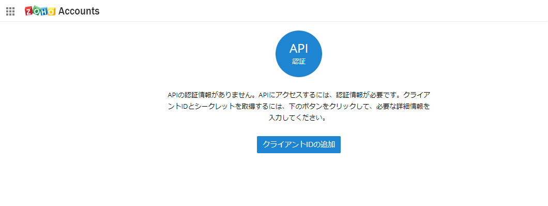The height and width of the screenshot is (206, 548).
Task: Click the blue API 認証 circle
Action: point(299,54)
